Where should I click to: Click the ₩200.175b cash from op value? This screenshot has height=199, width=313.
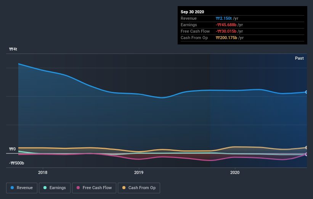click(226, 38)
